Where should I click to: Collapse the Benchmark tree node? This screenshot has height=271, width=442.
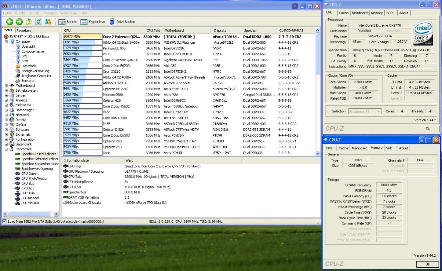pos(6,149)
